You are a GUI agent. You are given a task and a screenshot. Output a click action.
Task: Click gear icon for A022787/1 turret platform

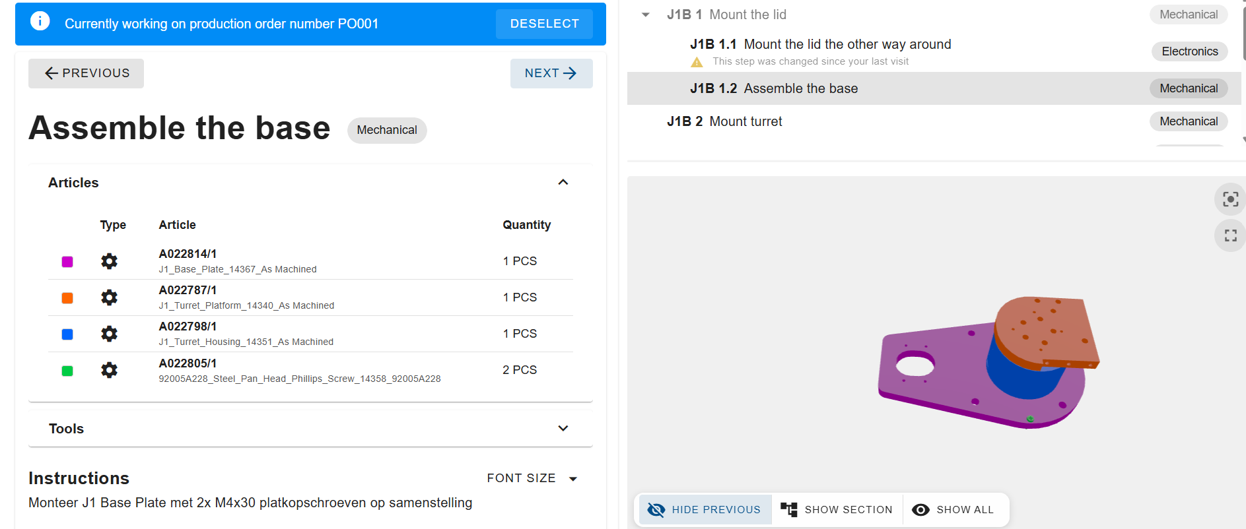[109, 297]
